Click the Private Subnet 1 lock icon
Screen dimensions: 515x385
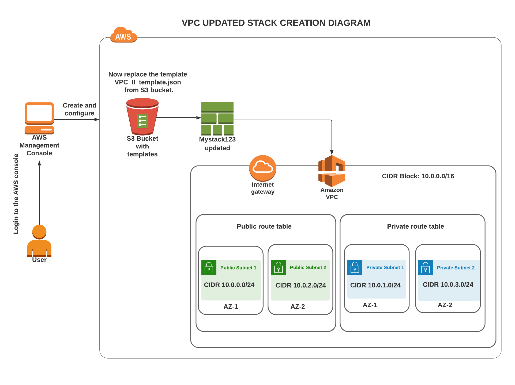[x=355, y=267]
